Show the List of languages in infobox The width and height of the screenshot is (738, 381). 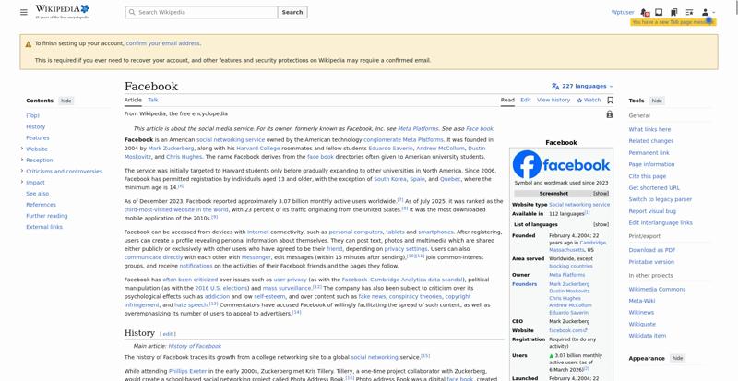(601, 225)
